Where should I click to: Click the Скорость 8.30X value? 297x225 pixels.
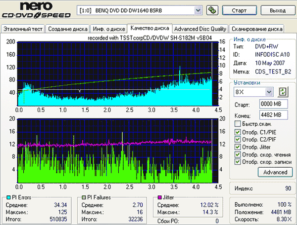[x=284, y=219]
